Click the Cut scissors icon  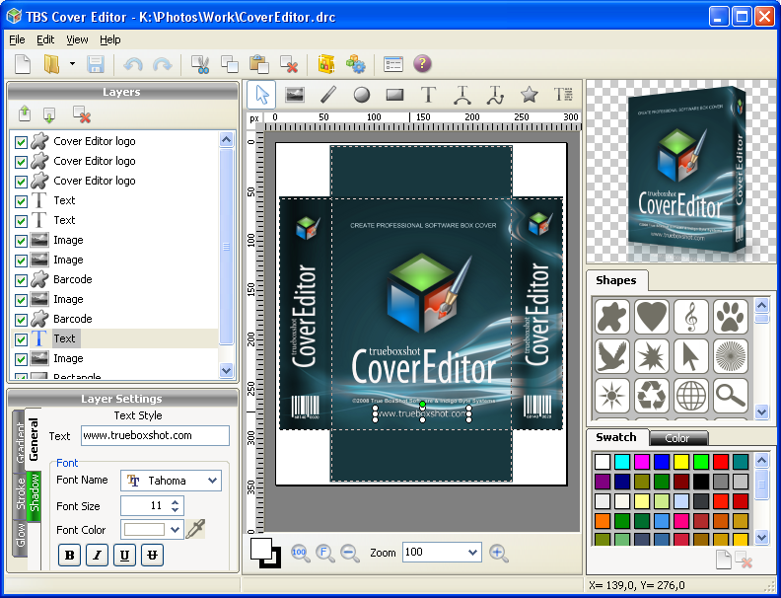201,65
